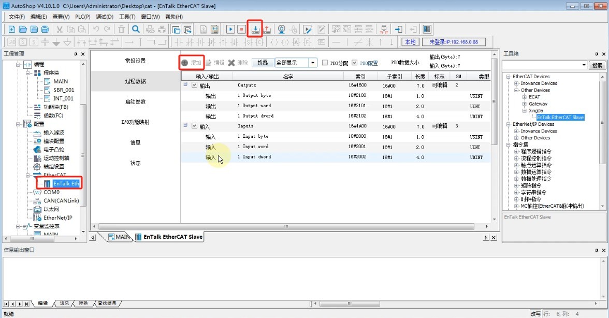The width and height of the screenshot is (609, 318).
Task: Click the EnTalk EtherCAT slave device icon
Action: (47, 184)
